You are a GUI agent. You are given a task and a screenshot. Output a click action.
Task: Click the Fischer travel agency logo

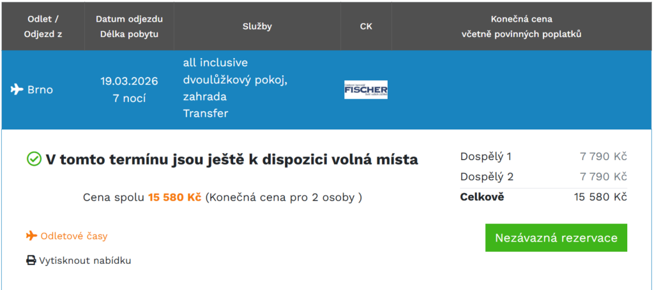(366, 90)
